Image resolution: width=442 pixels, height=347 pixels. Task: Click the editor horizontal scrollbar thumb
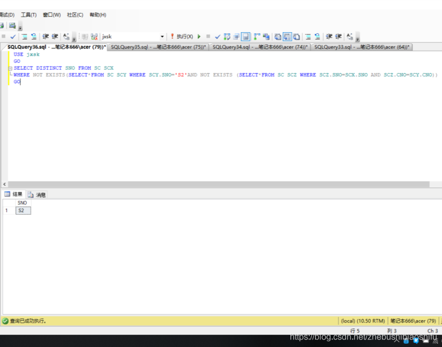tap(219, 184)
